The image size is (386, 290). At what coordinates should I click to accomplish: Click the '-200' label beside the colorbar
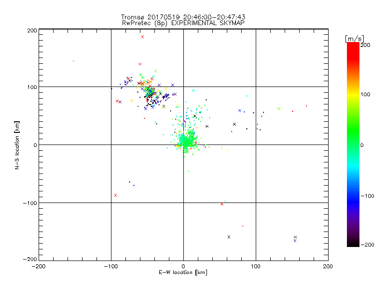(367, 245)
